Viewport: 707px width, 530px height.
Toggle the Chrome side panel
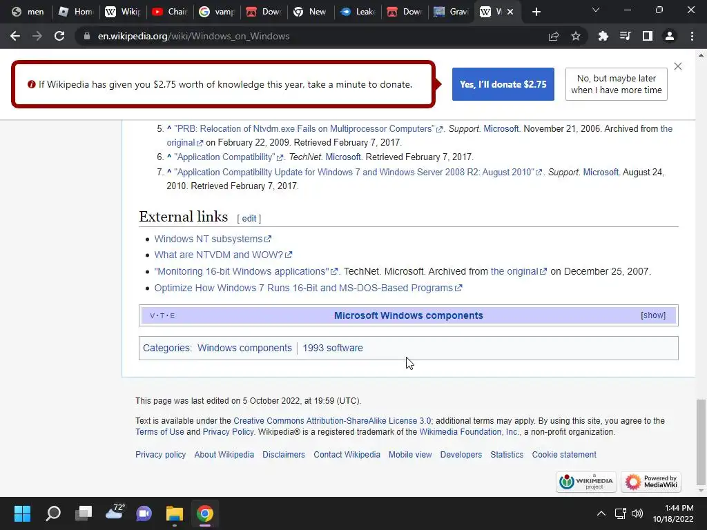pyautogui.click(x=648, y=36)
